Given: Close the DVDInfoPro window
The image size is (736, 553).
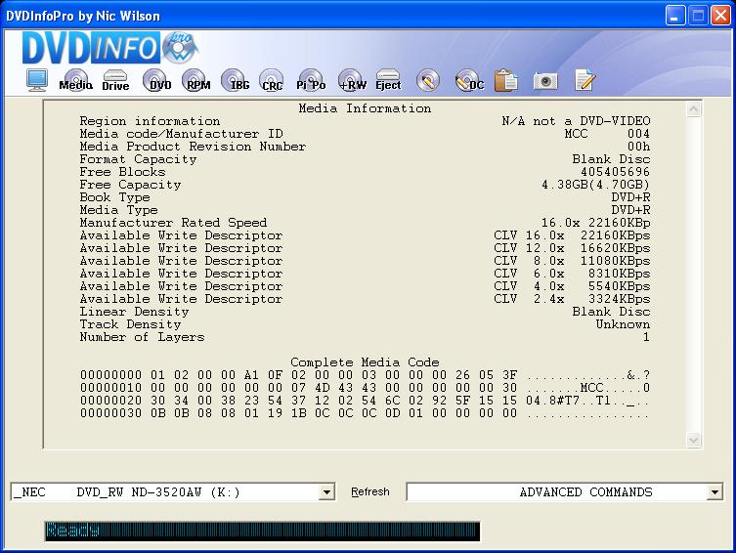Looking at the screenshot, I should [720, 16].
